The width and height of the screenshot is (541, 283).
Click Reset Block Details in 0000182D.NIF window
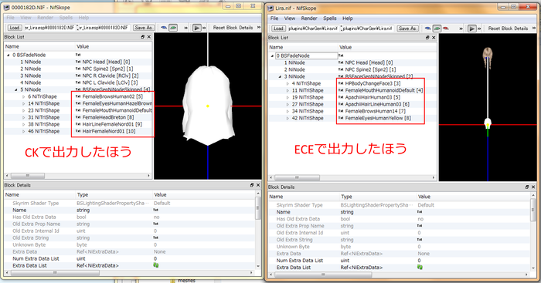point(233,28)
